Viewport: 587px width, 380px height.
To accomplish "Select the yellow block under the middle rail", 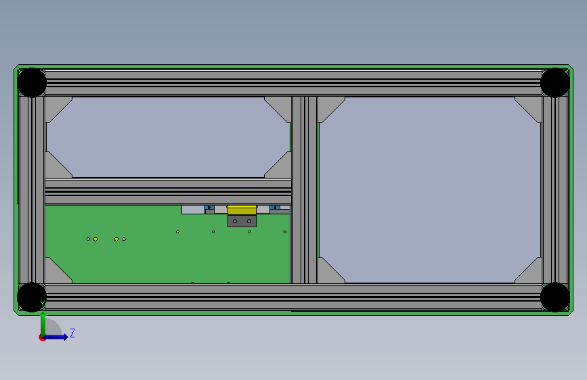I will tap(242, 210).
